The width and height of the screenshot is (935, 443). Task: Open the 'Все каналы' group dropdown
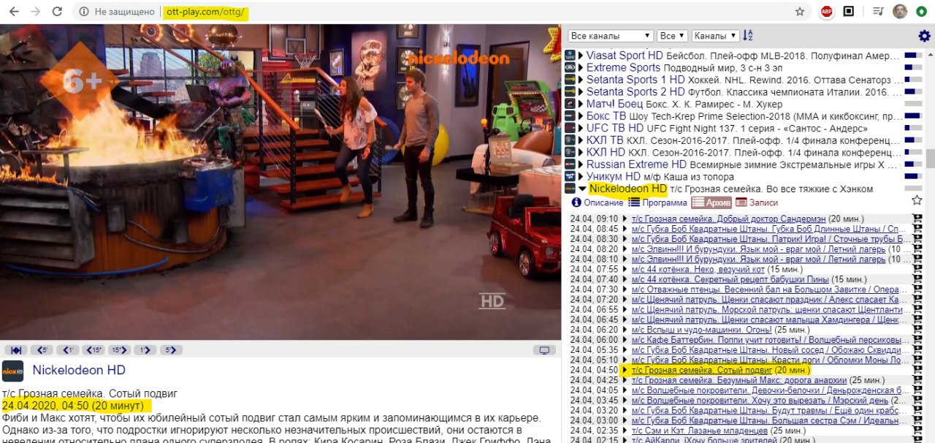[611, 36]
